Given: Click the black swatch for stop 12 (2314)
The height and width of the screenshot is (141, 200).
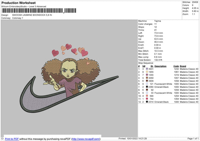Looking at the screenshot, I should [147, 102].
